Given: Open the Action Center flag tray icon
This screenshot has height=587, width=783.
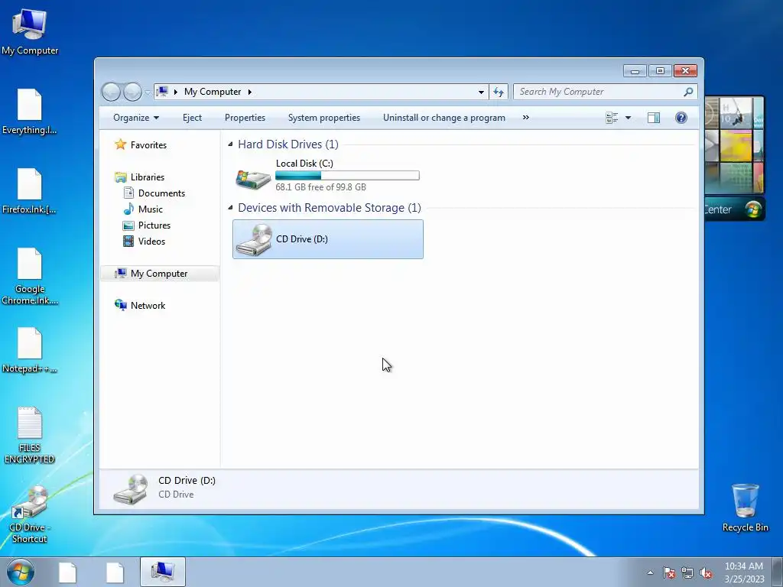Looking at the screenshot, I should click(669, 572).
